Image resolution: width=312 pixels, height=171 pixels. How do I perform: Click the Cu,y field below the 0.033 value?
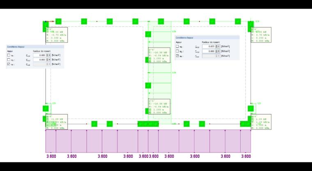[209, 51]
